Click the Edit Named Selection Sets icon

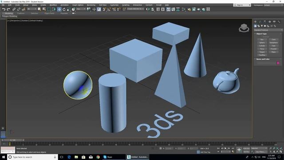click(124, 9)
